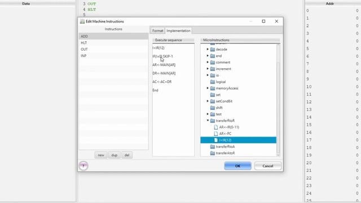361x203 pixels.
Task: Select the OUT instruction in the list
Action: pos(113,49)
